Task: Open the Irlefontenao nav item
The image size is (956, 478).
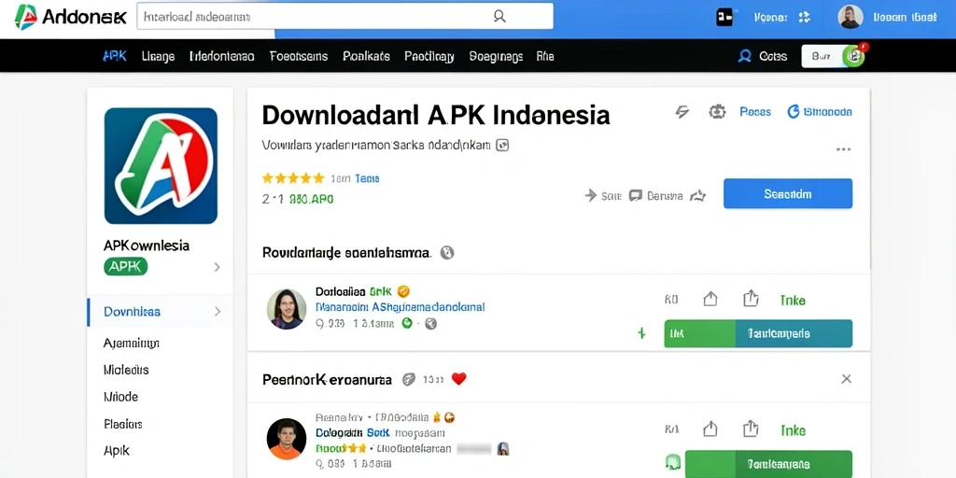Action: (x=222, y=56)
